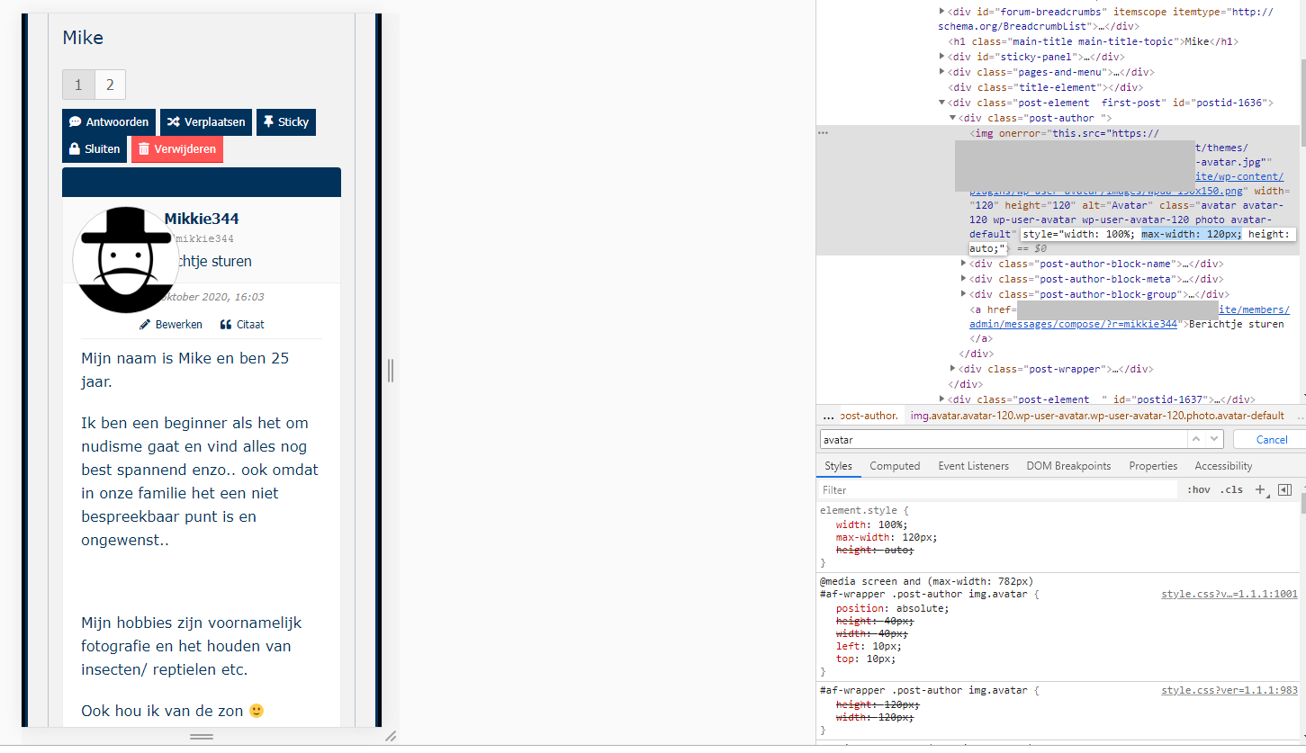Pin the topic with Sticky button
Image resolution: width=1306 pixels, height=753 pixels.
pyautogui.click(x=285, y=122)
